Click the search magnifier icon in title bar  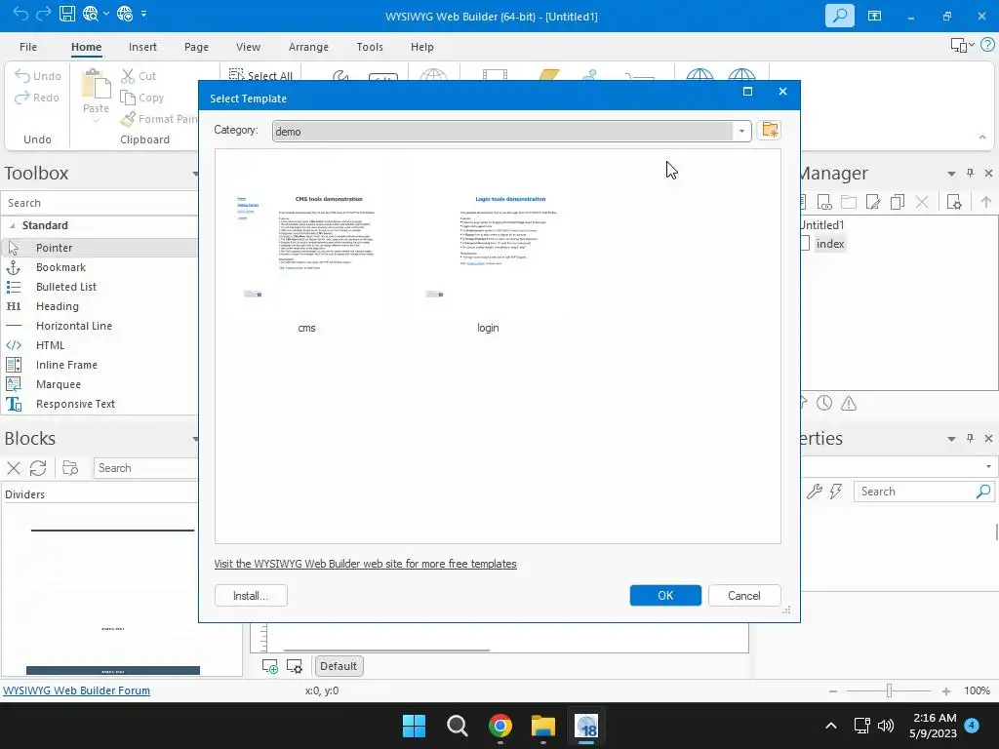point(839,16)
